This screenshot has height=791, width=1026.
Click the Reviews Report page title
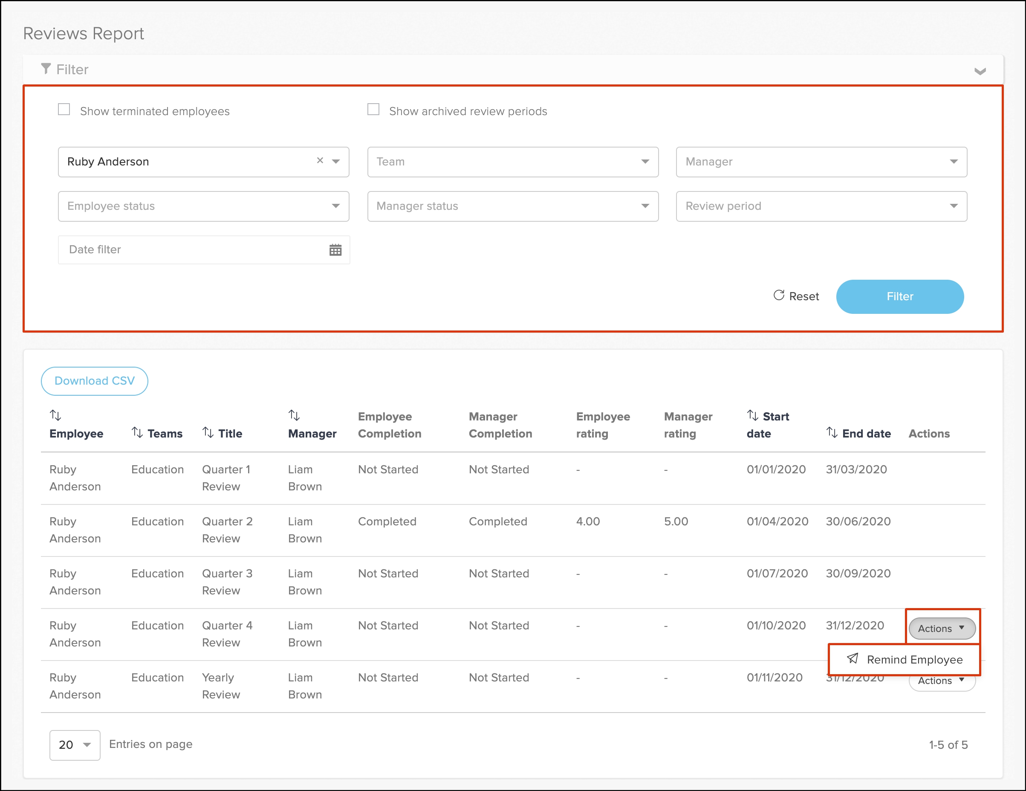point(84,33)
